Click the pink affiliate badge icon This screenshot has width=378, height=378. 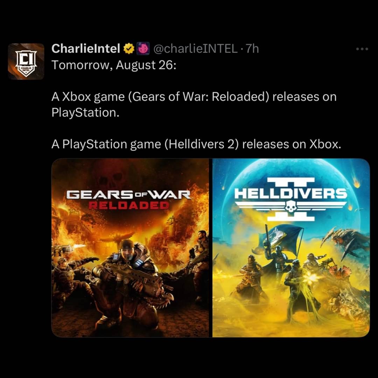coord(143,48)
